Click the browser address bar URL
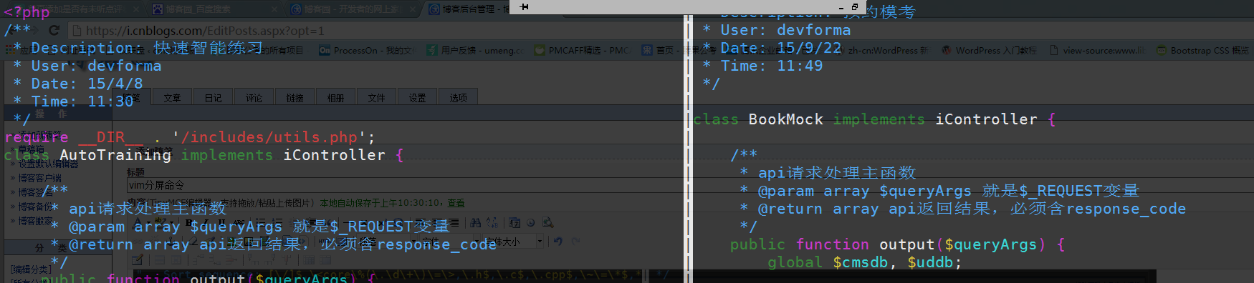This screenshot has height=283, width=1254. pos(205,31)
